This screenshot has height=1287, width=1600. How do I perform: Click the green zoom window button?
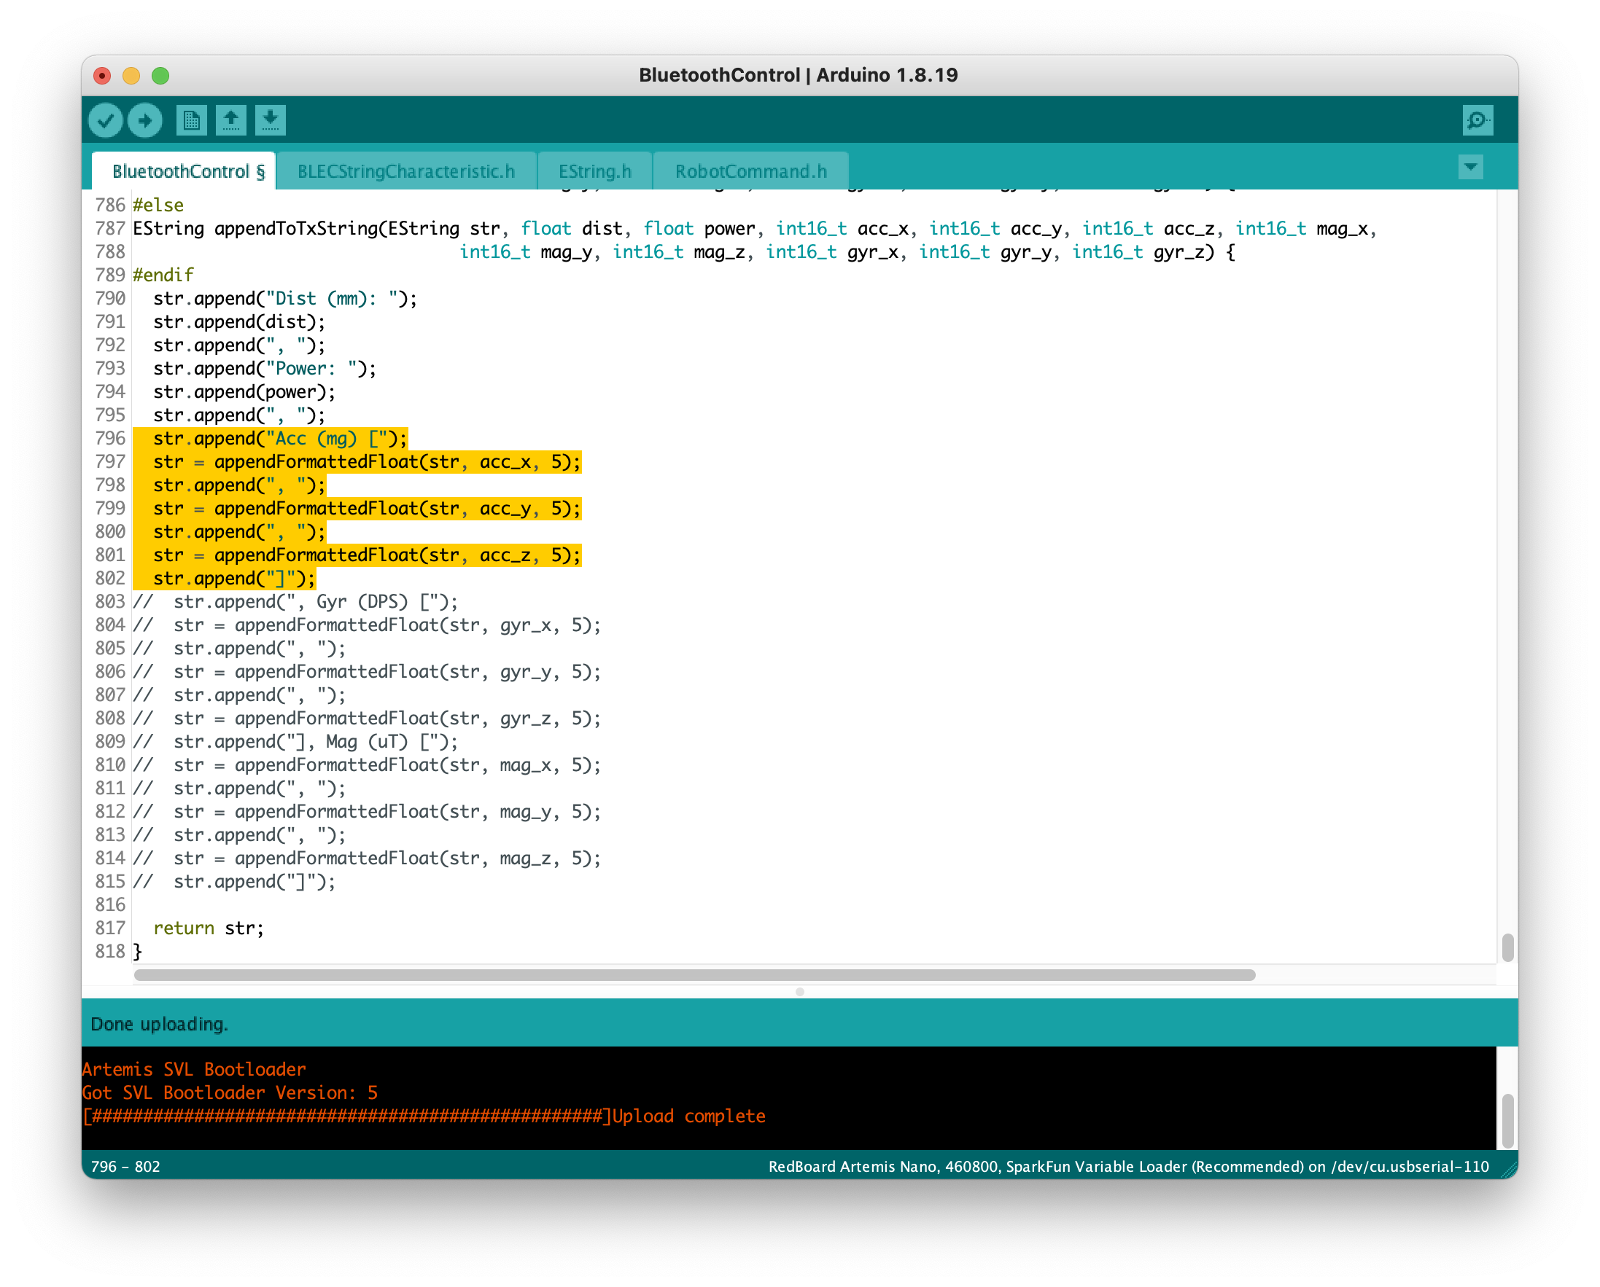(160, 76)
